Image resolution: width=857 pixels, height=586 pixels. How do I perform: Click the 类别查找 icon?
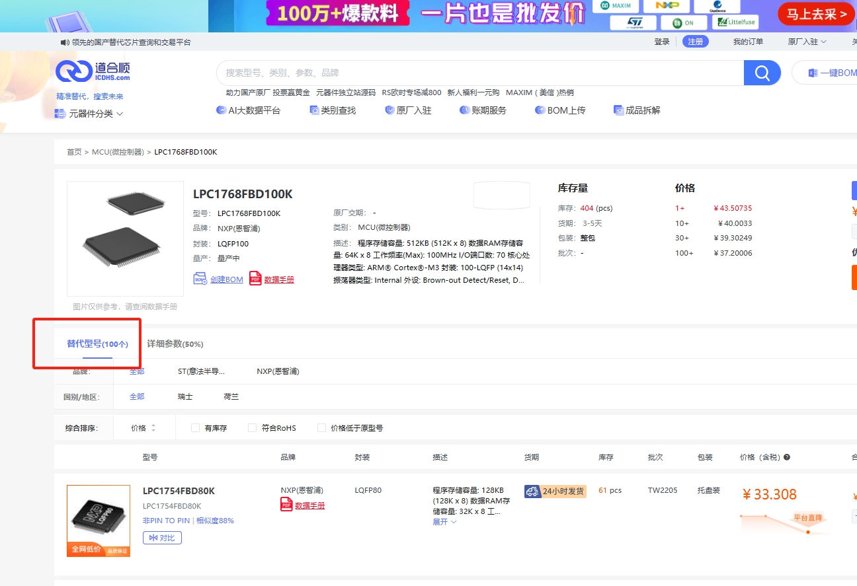[314, 110]
